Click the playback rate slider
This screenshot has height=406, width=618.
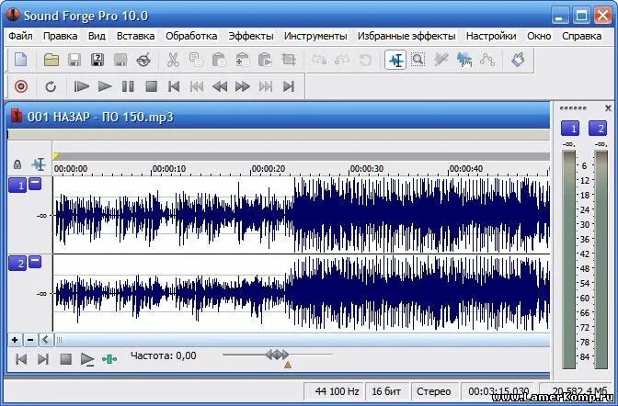click(278, 355)
